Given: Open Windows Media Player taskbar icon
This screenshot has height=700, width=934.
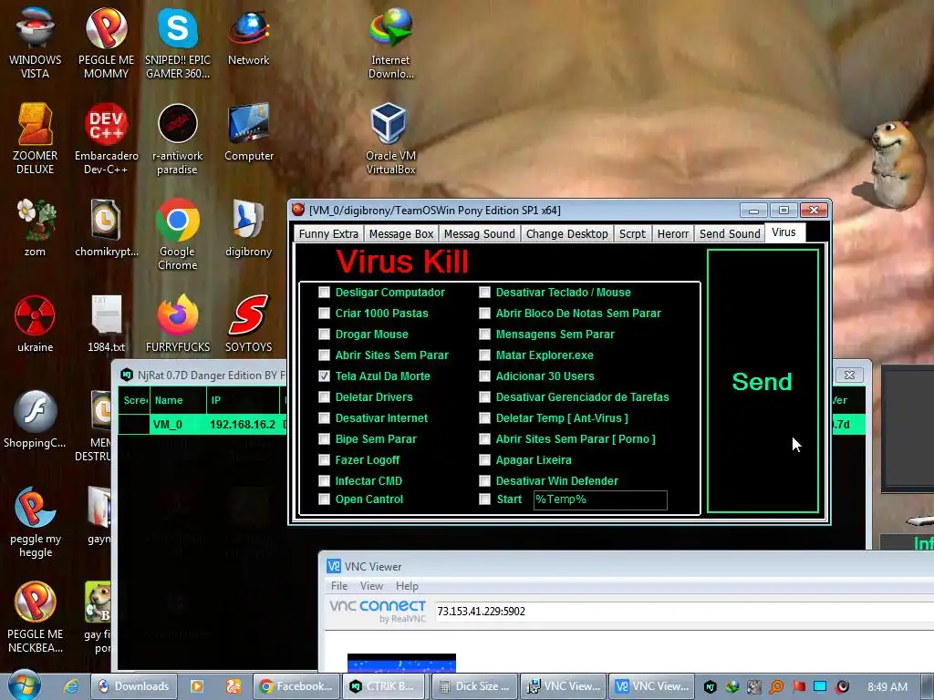Looking at the screenshot, I should click(x=197, y=686).
